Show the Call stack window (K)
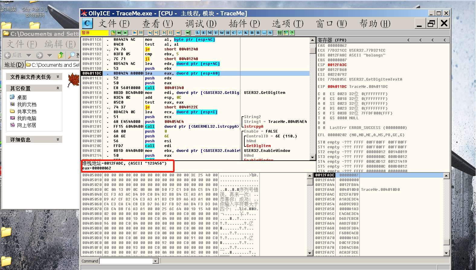The height and width of the screenshot is (270, 476). coord(246,33)
